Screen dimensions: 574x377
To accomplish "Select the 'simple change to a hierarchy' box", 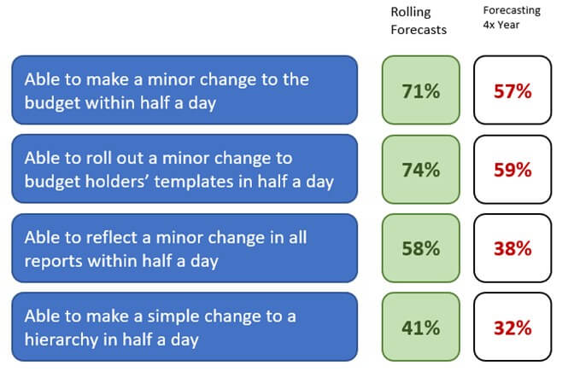I will pos(184,327).
